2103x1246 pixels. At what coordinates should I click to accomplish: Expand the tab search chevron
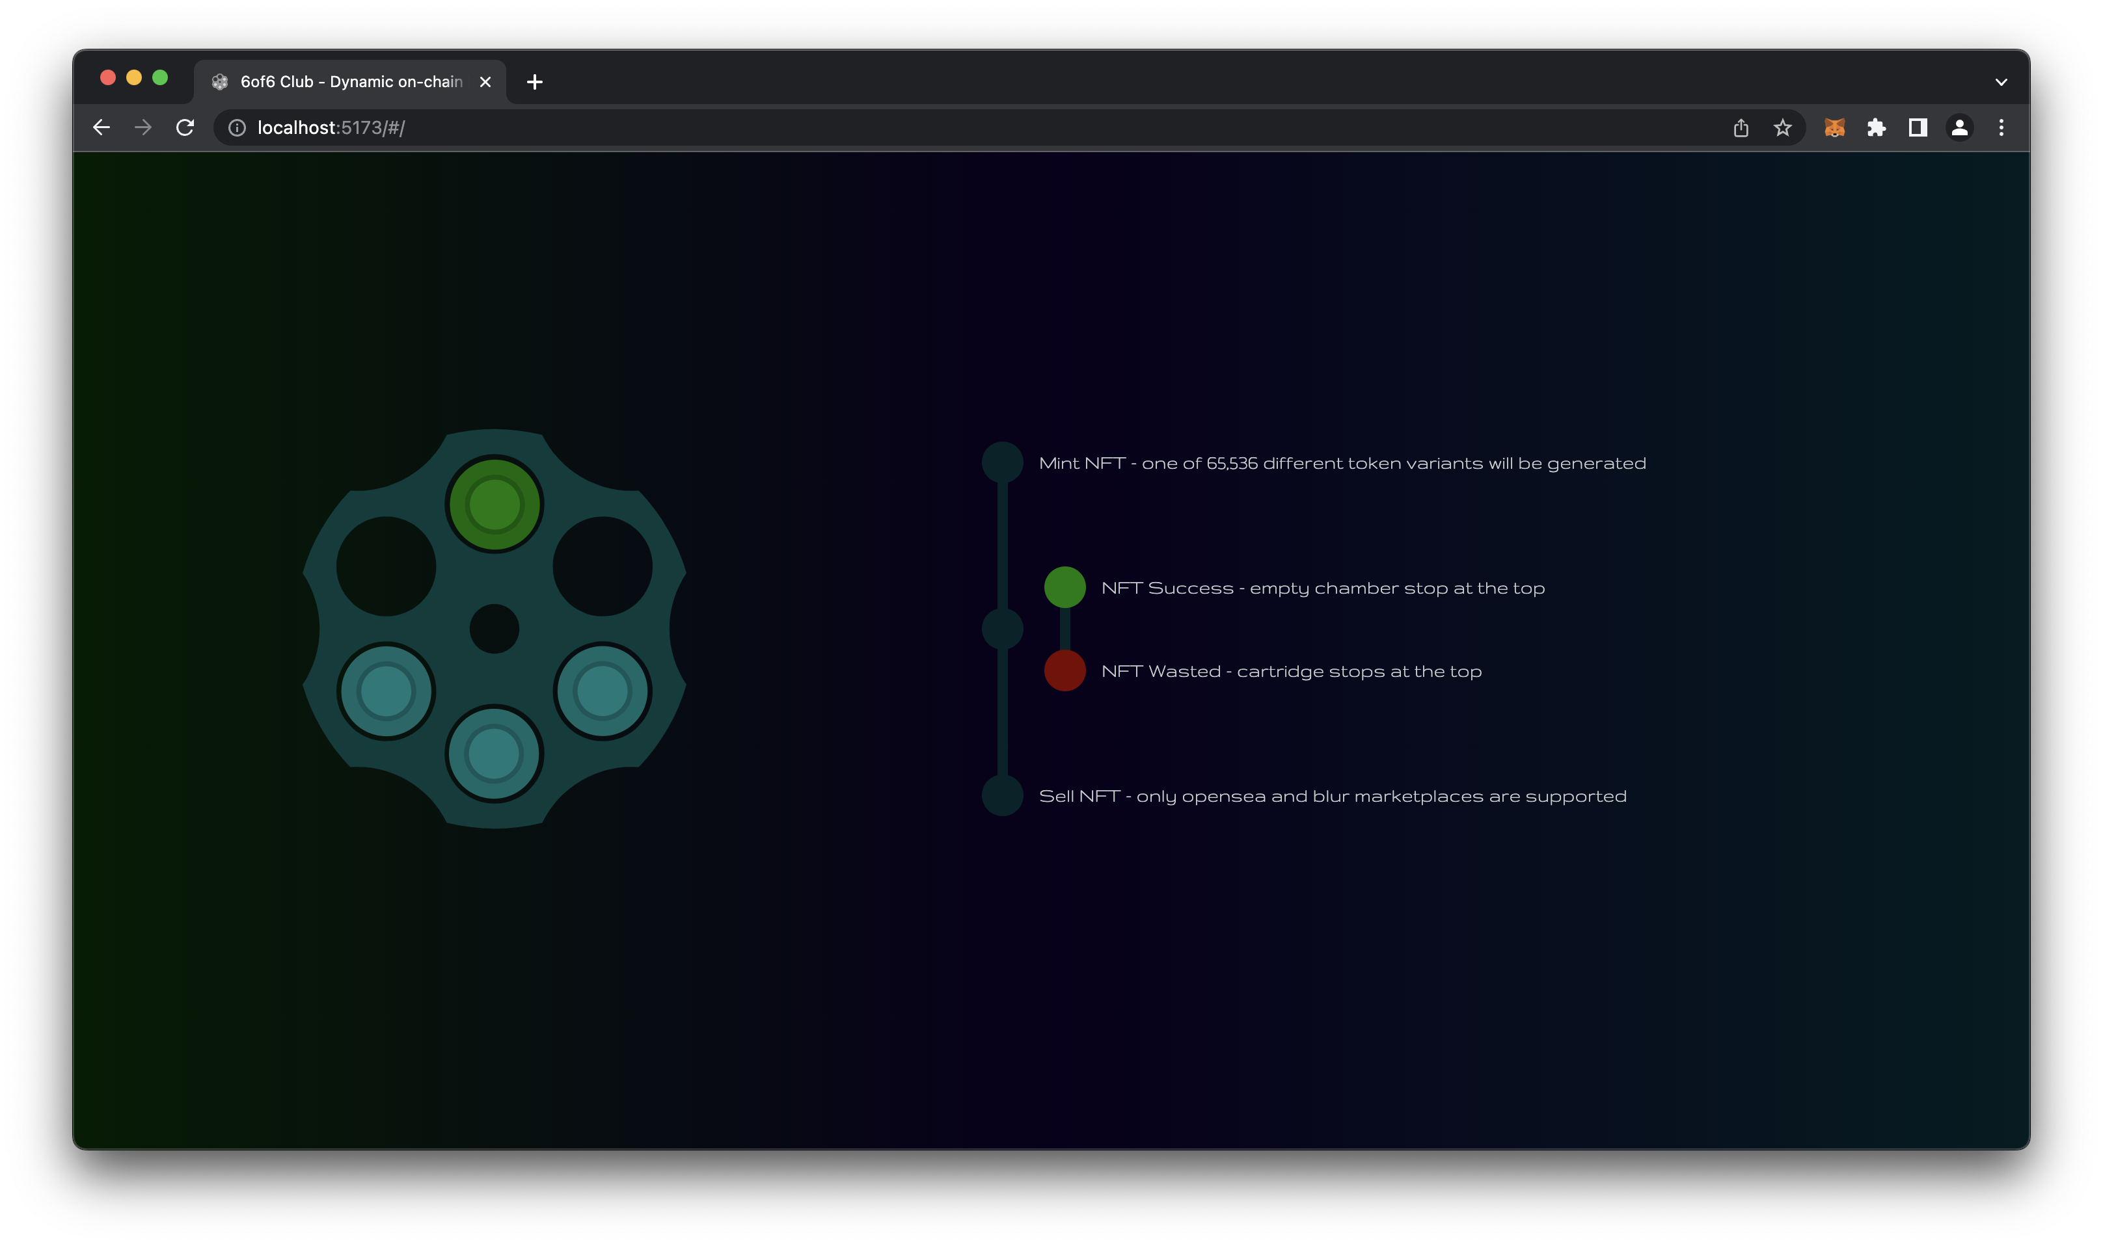click(2001, 83)
